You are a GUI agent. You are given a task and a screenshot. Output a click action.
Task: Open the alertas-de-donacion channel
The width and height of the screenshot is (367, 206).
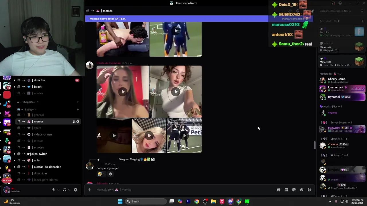pos(48,167)
